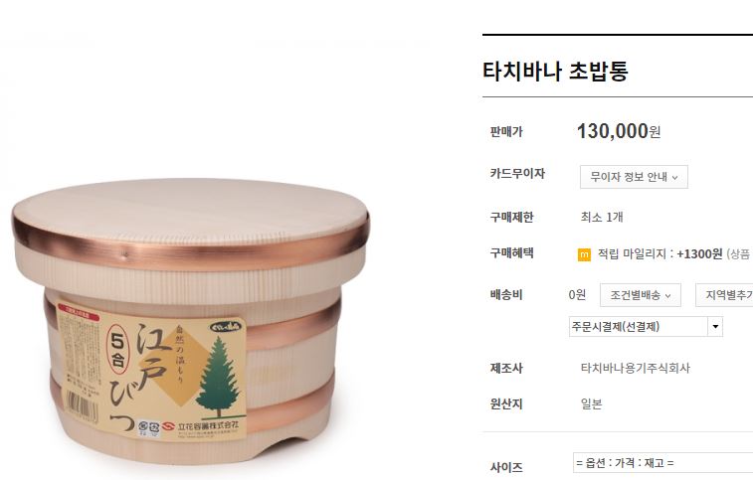Open the 사이즈 option select box
Screen dimensions: 753x480
pos(662,463)
